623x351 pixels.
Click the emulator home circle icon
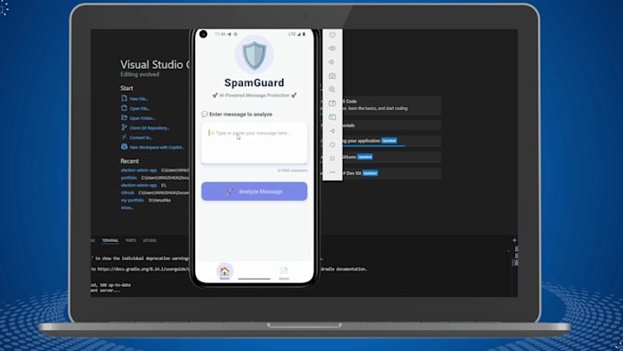point(333,145)
